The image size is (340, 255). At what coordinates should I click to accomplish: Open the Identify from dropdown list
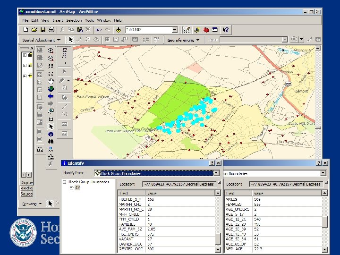pos(216,173)
